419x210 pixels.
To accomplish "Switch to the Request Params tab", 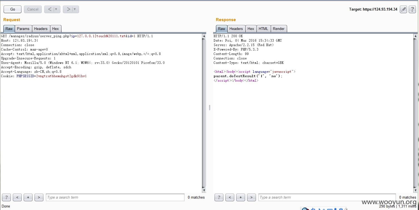I will point(23,29).
